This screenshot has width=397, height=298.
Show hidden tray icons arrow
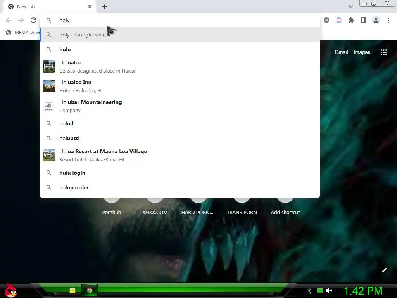(309, 291)
